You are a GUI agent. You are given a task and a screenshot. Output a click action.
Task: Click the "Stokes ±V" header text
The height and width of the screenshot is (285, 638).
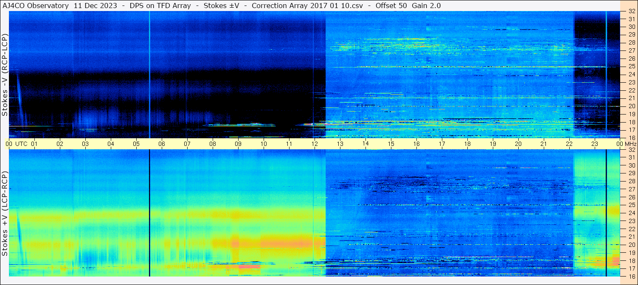(x=221, y=6)
